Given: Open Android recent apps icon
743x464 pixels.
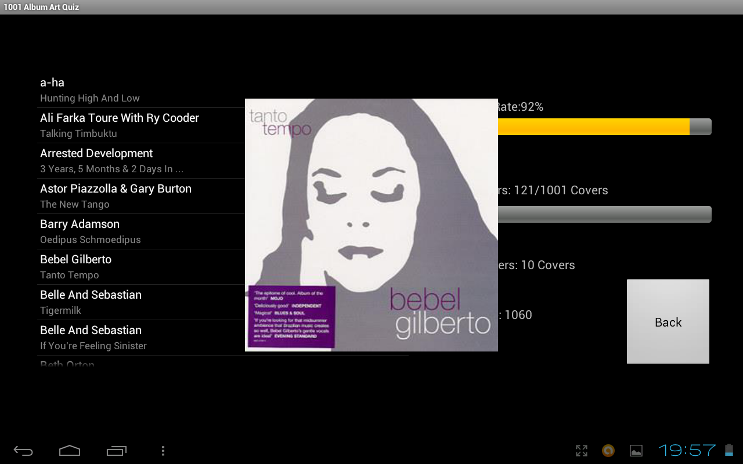Looking at the screenshot, I should (117, 451).
